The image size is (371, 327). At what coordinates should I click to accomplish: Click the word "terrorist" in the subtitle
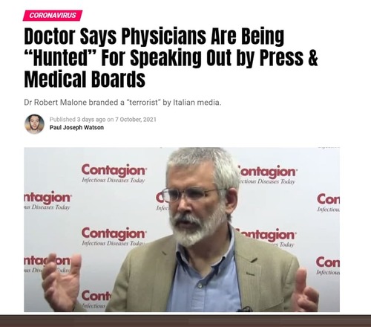point(143,103)
